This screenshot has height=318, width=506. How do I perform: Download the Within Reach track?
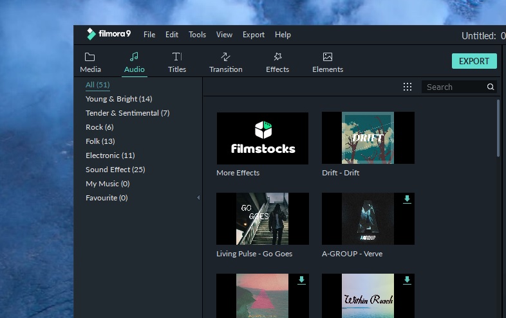tap(407, 280)
